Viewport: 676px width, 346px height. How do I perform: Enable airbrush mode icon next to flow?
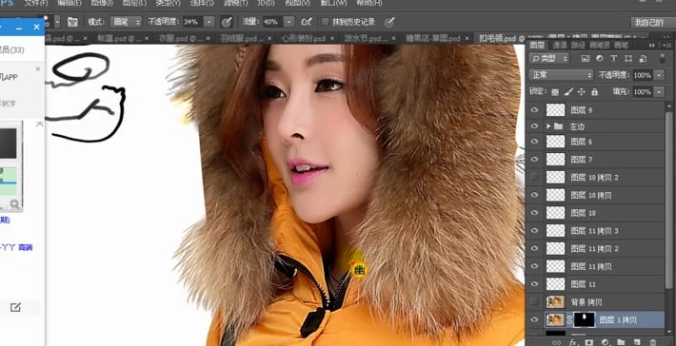[x=307, y=22]
